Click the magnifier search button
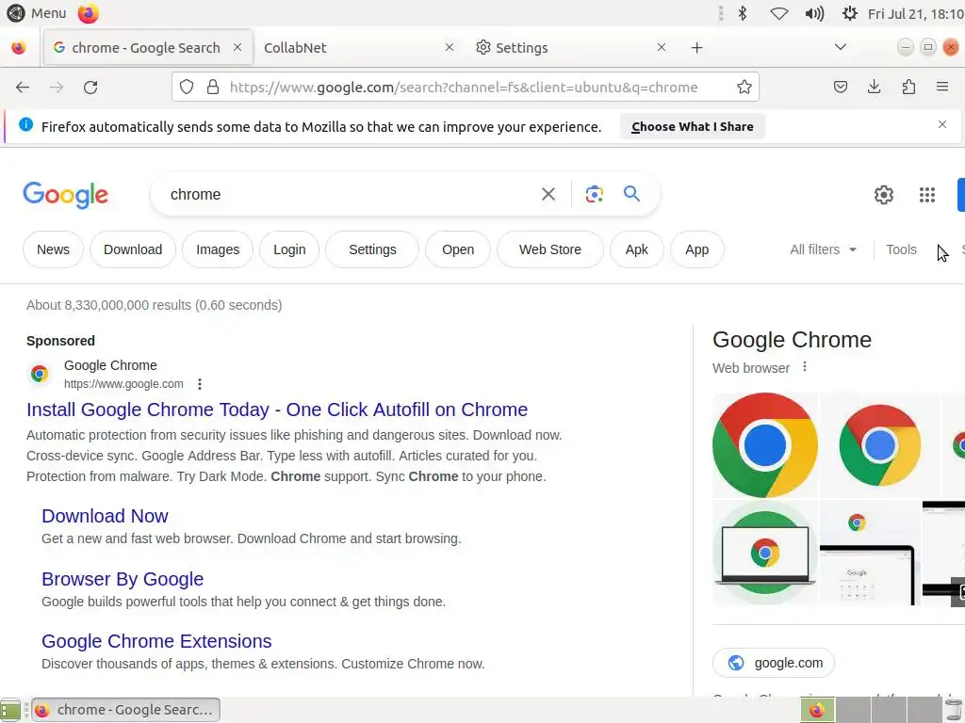This screenshot has width=965, height=723. click(631, 194)
